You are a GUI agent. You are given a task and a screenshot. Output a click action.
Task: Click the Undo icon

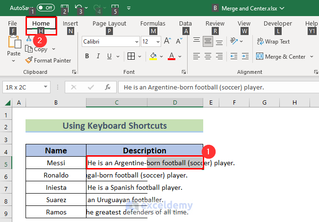[78, 8]
